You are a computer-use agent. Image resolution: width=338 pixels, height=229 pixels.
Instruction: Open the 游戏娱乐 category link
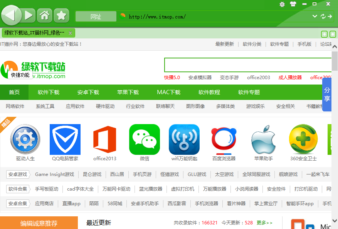tap(256, 106)
